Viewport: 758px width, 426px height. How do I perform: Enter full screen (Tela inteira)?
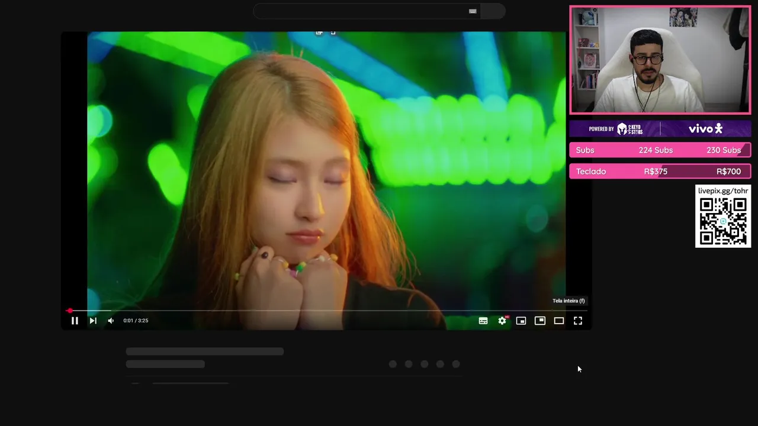coord(578,321)
